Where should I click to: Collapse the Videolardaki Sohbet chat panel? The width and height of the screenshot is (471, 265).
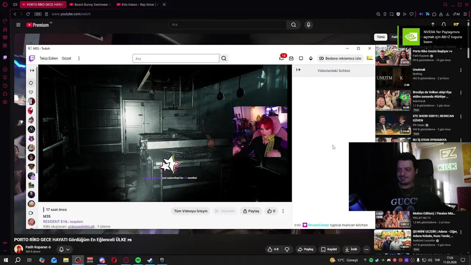(298, 70)
